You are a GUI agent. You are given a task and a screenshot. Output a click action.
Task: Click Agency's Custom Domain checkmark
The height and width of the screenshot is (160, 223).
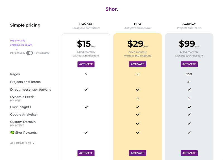189,124
